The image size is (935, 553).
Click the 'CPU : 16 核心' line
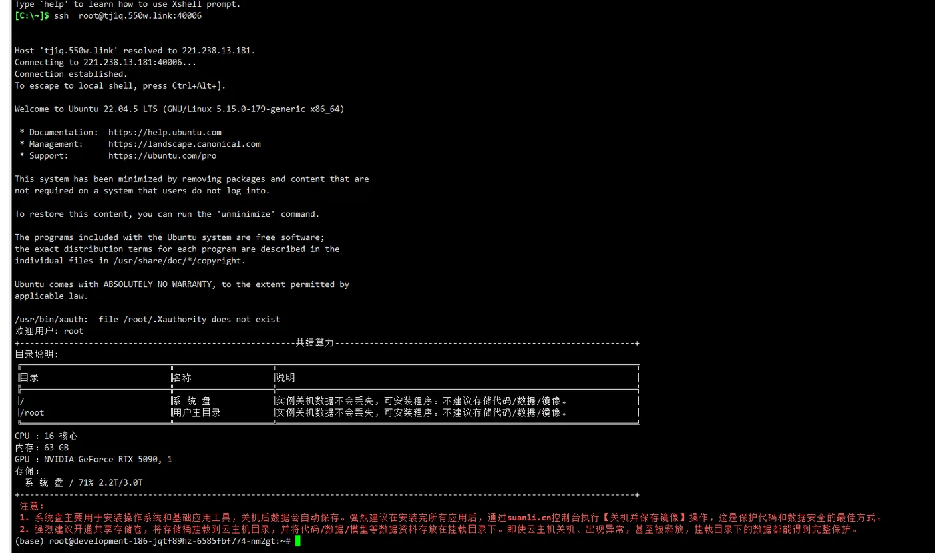click(46, 436)
